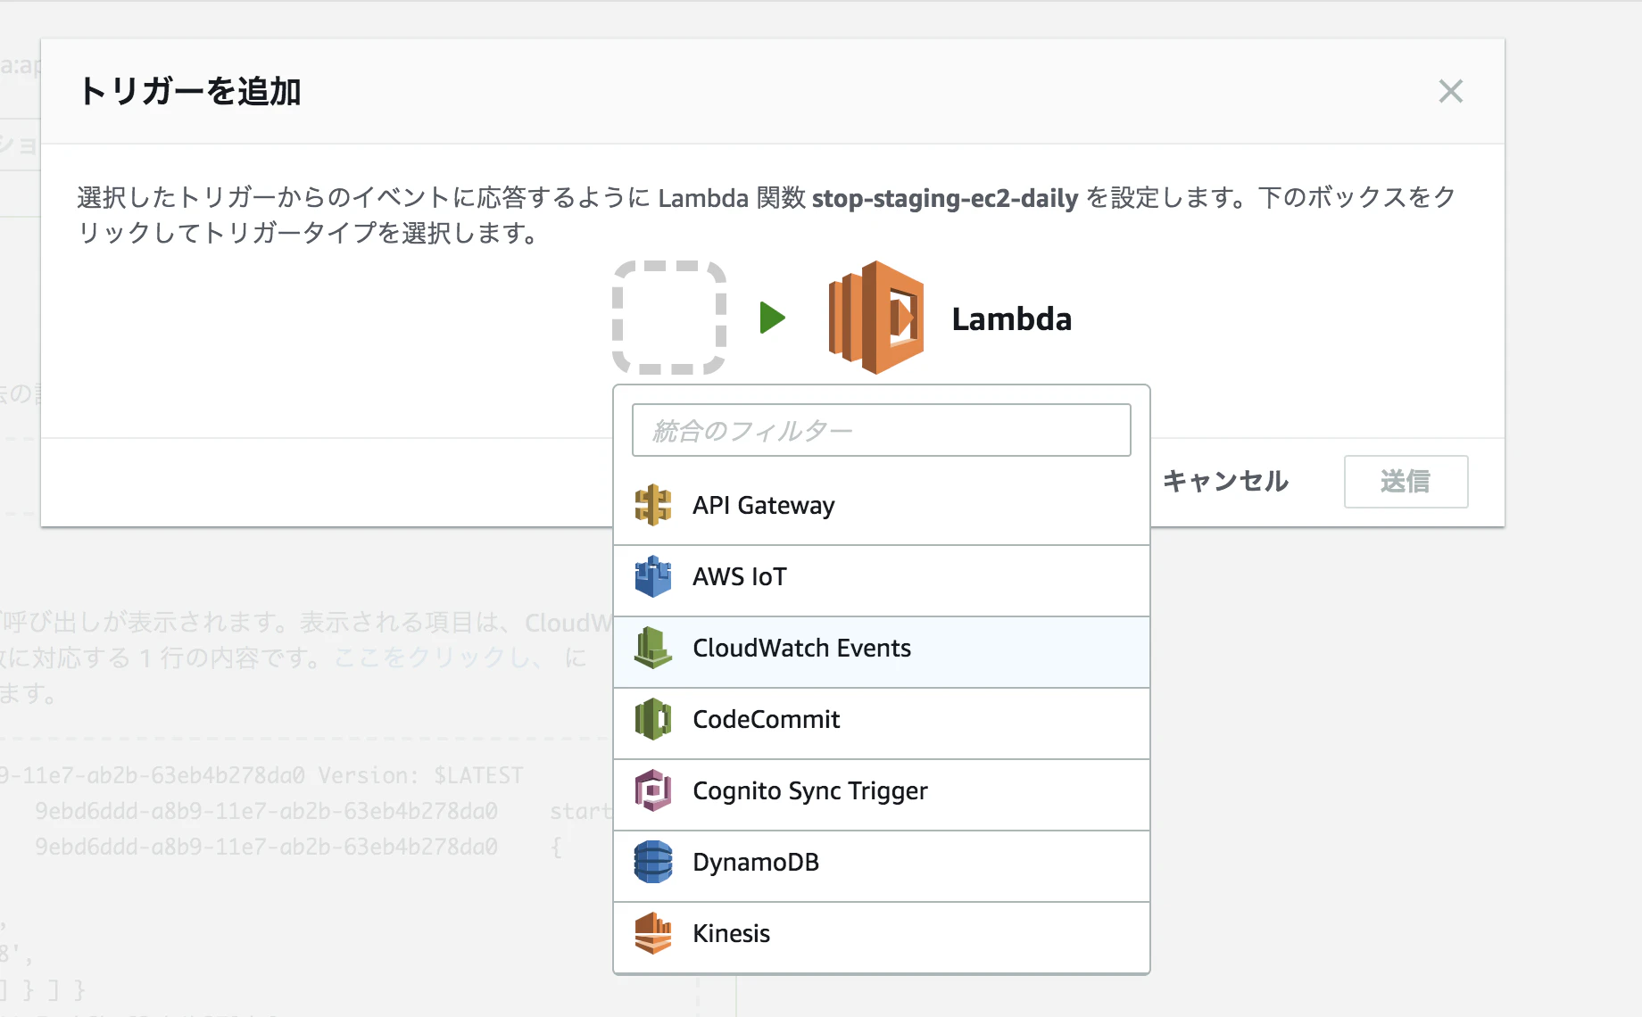Screen dimensions: 1642x1017
Task: Close the トリガーを追加 dialog
Action: tap(1451, 91)
